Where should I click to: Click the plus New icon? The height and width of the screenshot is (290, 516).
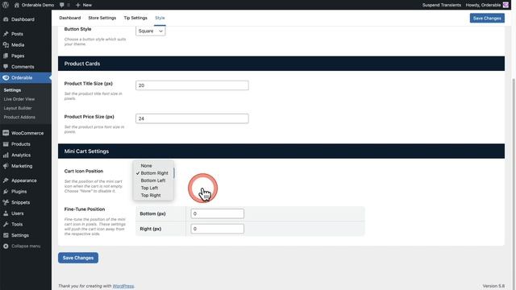[78, 5]
